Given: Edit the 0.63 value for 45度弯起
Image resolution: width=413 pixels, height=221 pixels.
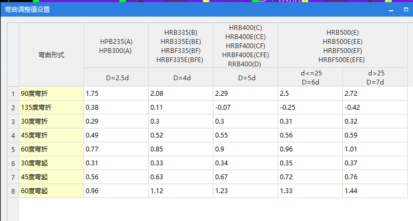Looking at the screenshot, I should coord(181,177).
